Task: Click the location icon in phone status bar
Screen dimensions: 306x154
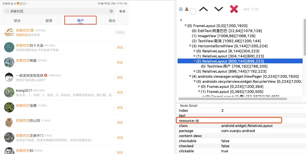Action: [99, 3]
